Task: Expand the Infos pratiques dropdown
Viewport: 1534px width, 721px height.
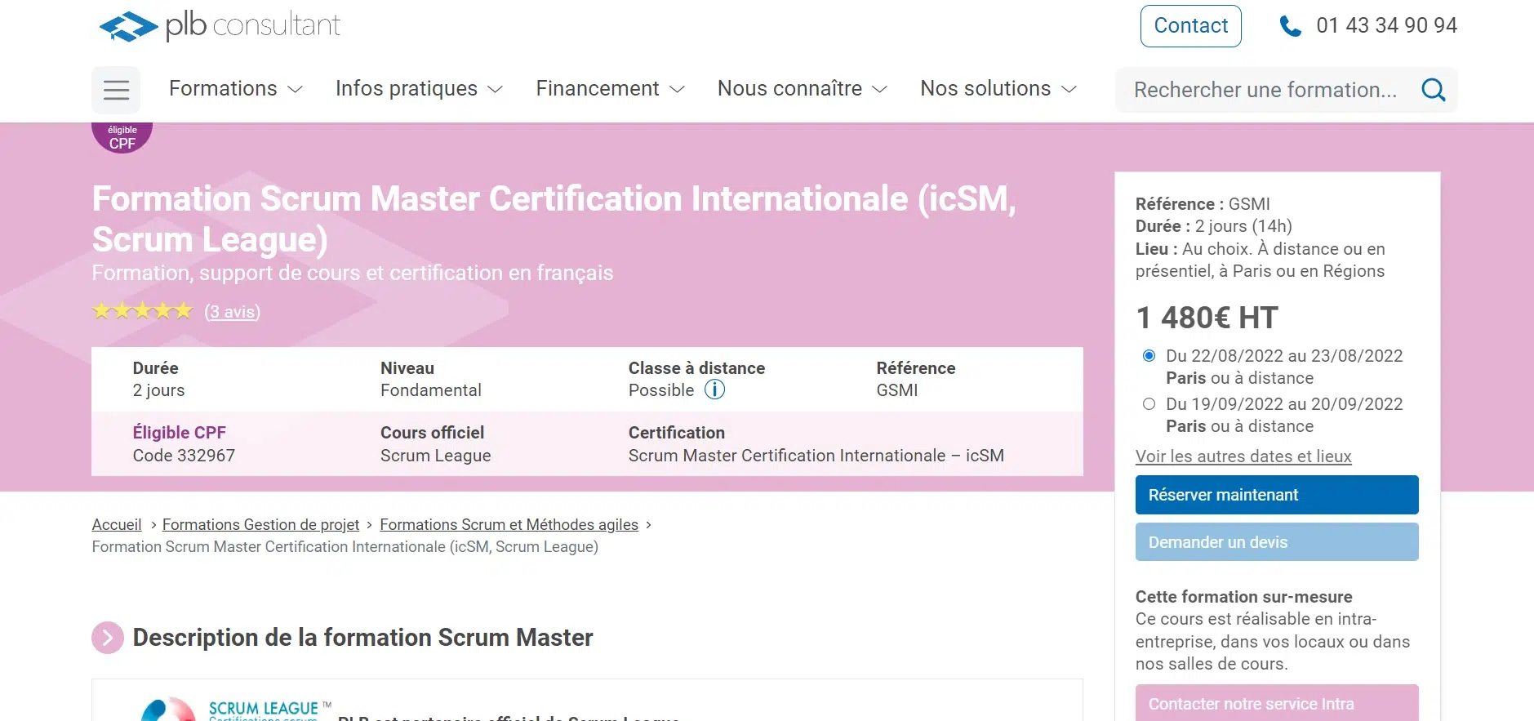Action: 418,89
